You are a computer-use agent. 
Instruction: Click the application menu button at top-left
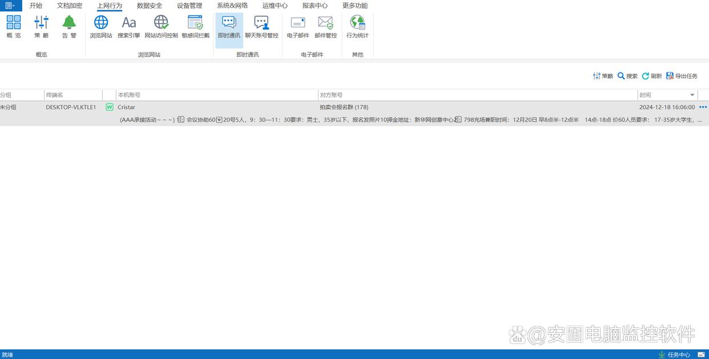pos(10,6)
